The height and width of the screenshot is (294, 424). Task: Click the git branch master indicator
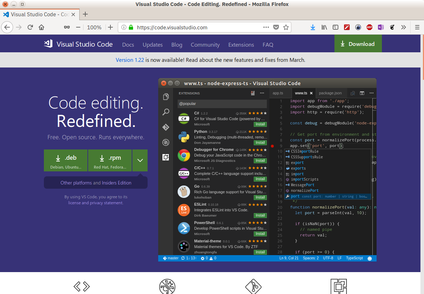(170, 258)
